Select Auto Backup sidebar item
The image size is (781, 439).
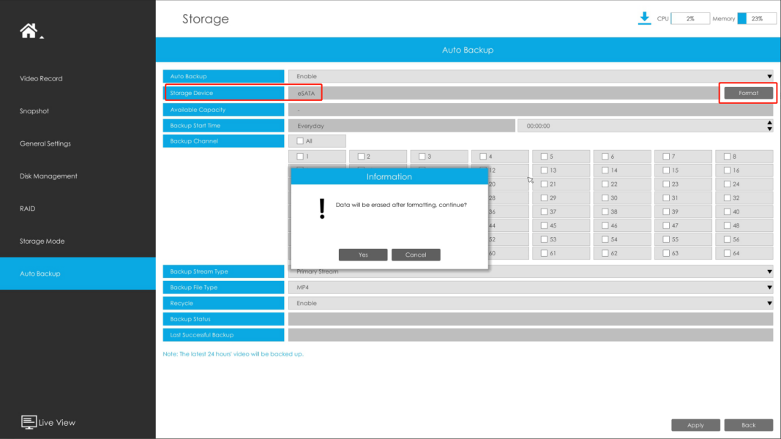(78, 273)
